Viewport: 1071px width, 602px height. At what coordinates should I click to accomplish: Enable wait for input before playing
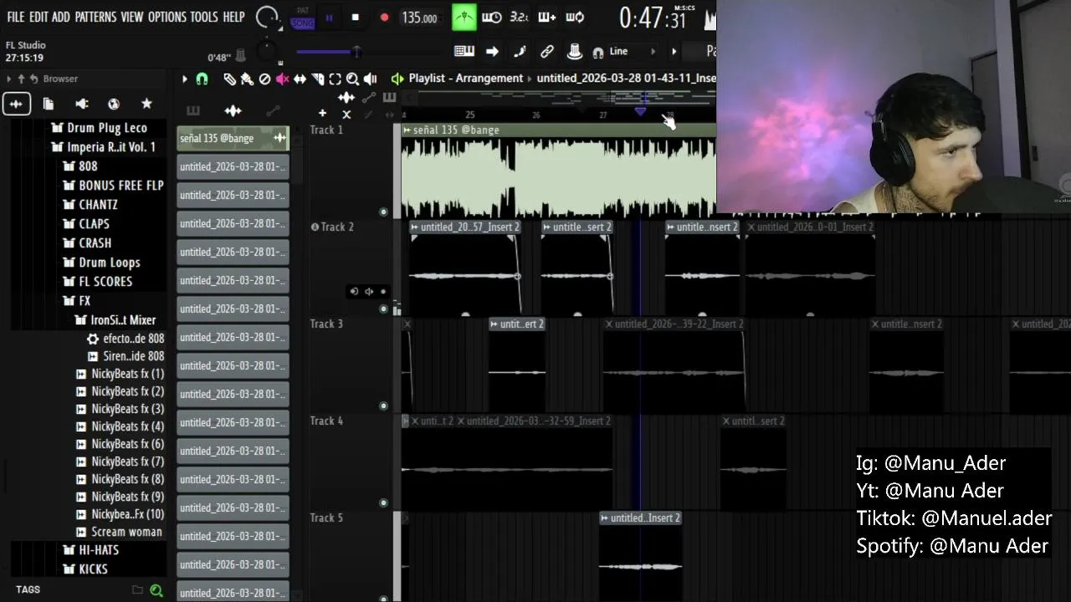492,18
